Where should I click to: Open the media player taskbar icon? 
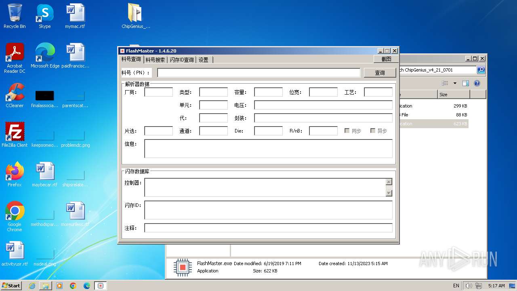coord(59,286)
